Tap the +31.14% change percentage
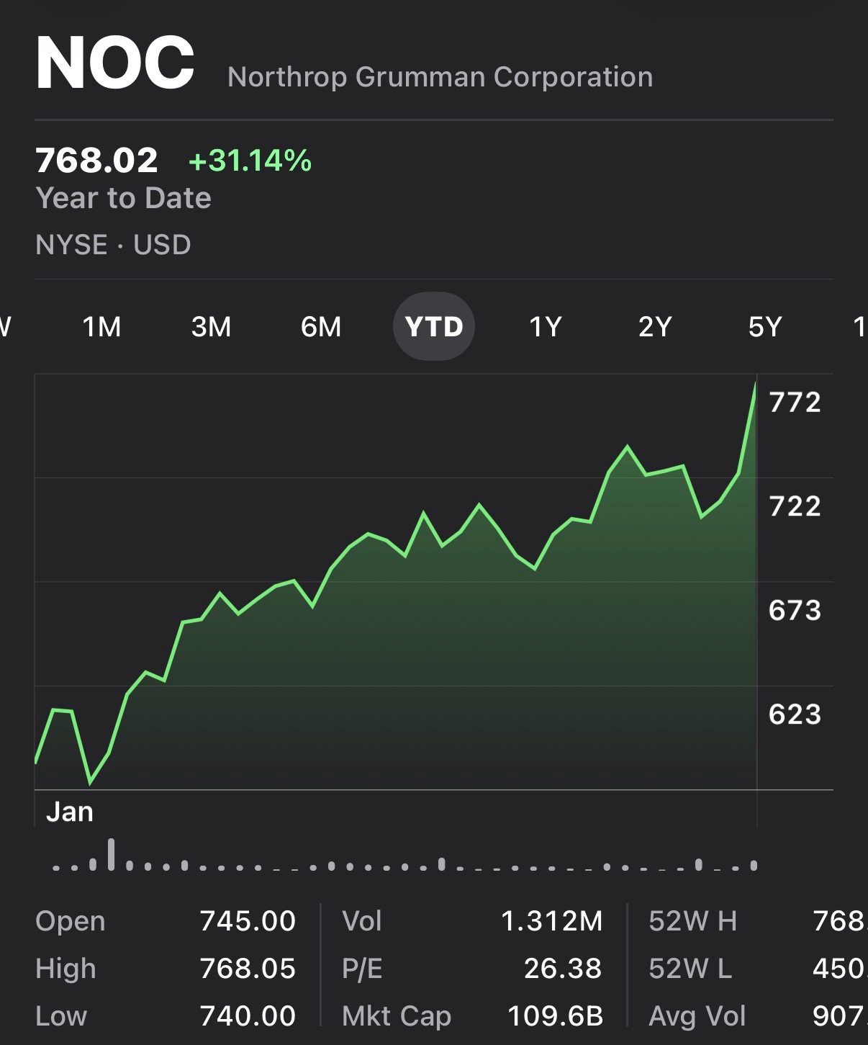Screen dimensions: 868x1045 tap(250, 161)
